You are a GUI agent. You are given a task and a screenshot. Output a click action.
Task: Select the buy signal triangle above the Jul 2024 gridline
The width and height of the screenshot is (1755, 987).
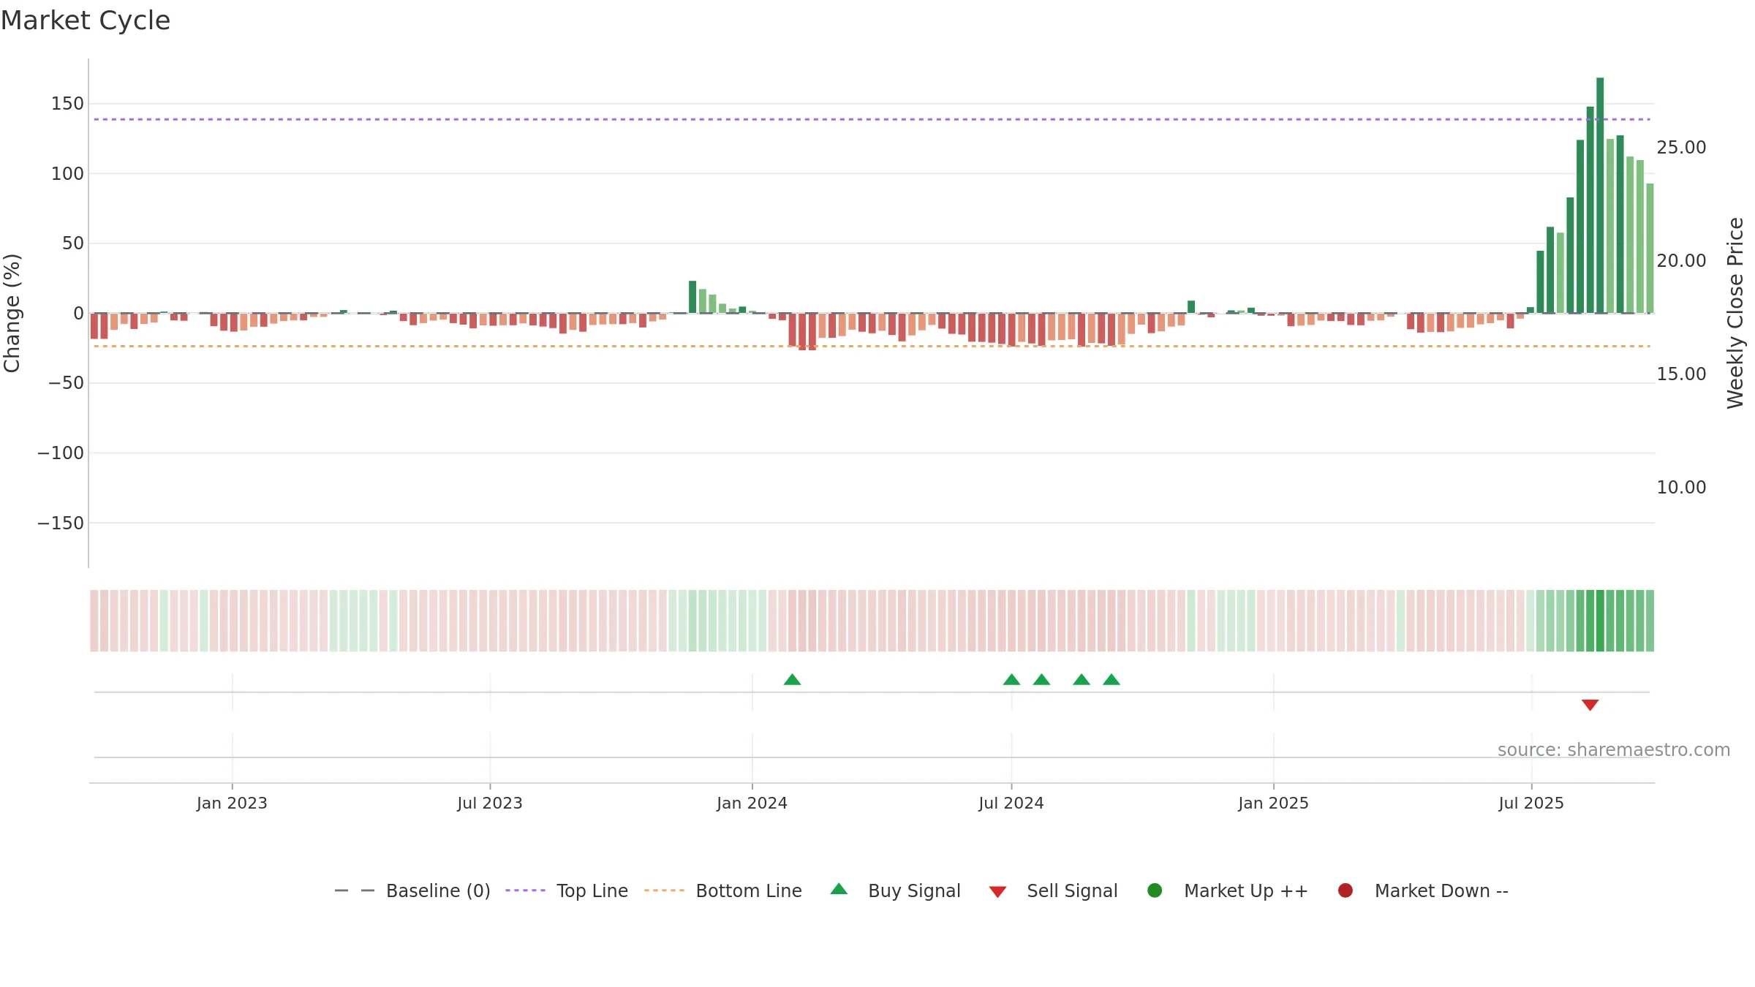pyautogui.click(x=1011, y=680)
